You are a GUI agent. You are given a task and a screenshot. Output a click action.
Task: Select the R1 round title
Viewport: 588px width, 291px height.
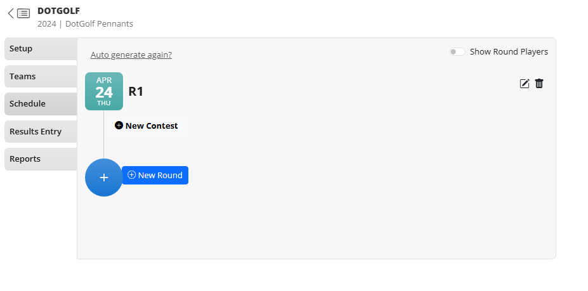coord(136,91)
